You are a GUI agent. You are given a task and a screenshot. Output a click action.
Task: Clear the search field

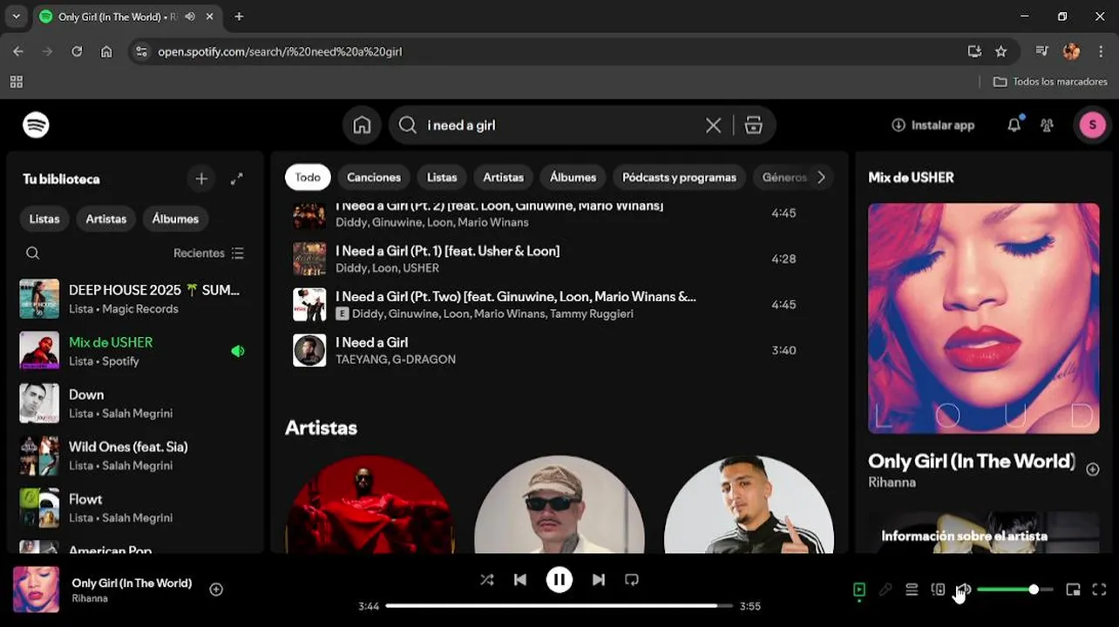[713, 125]
